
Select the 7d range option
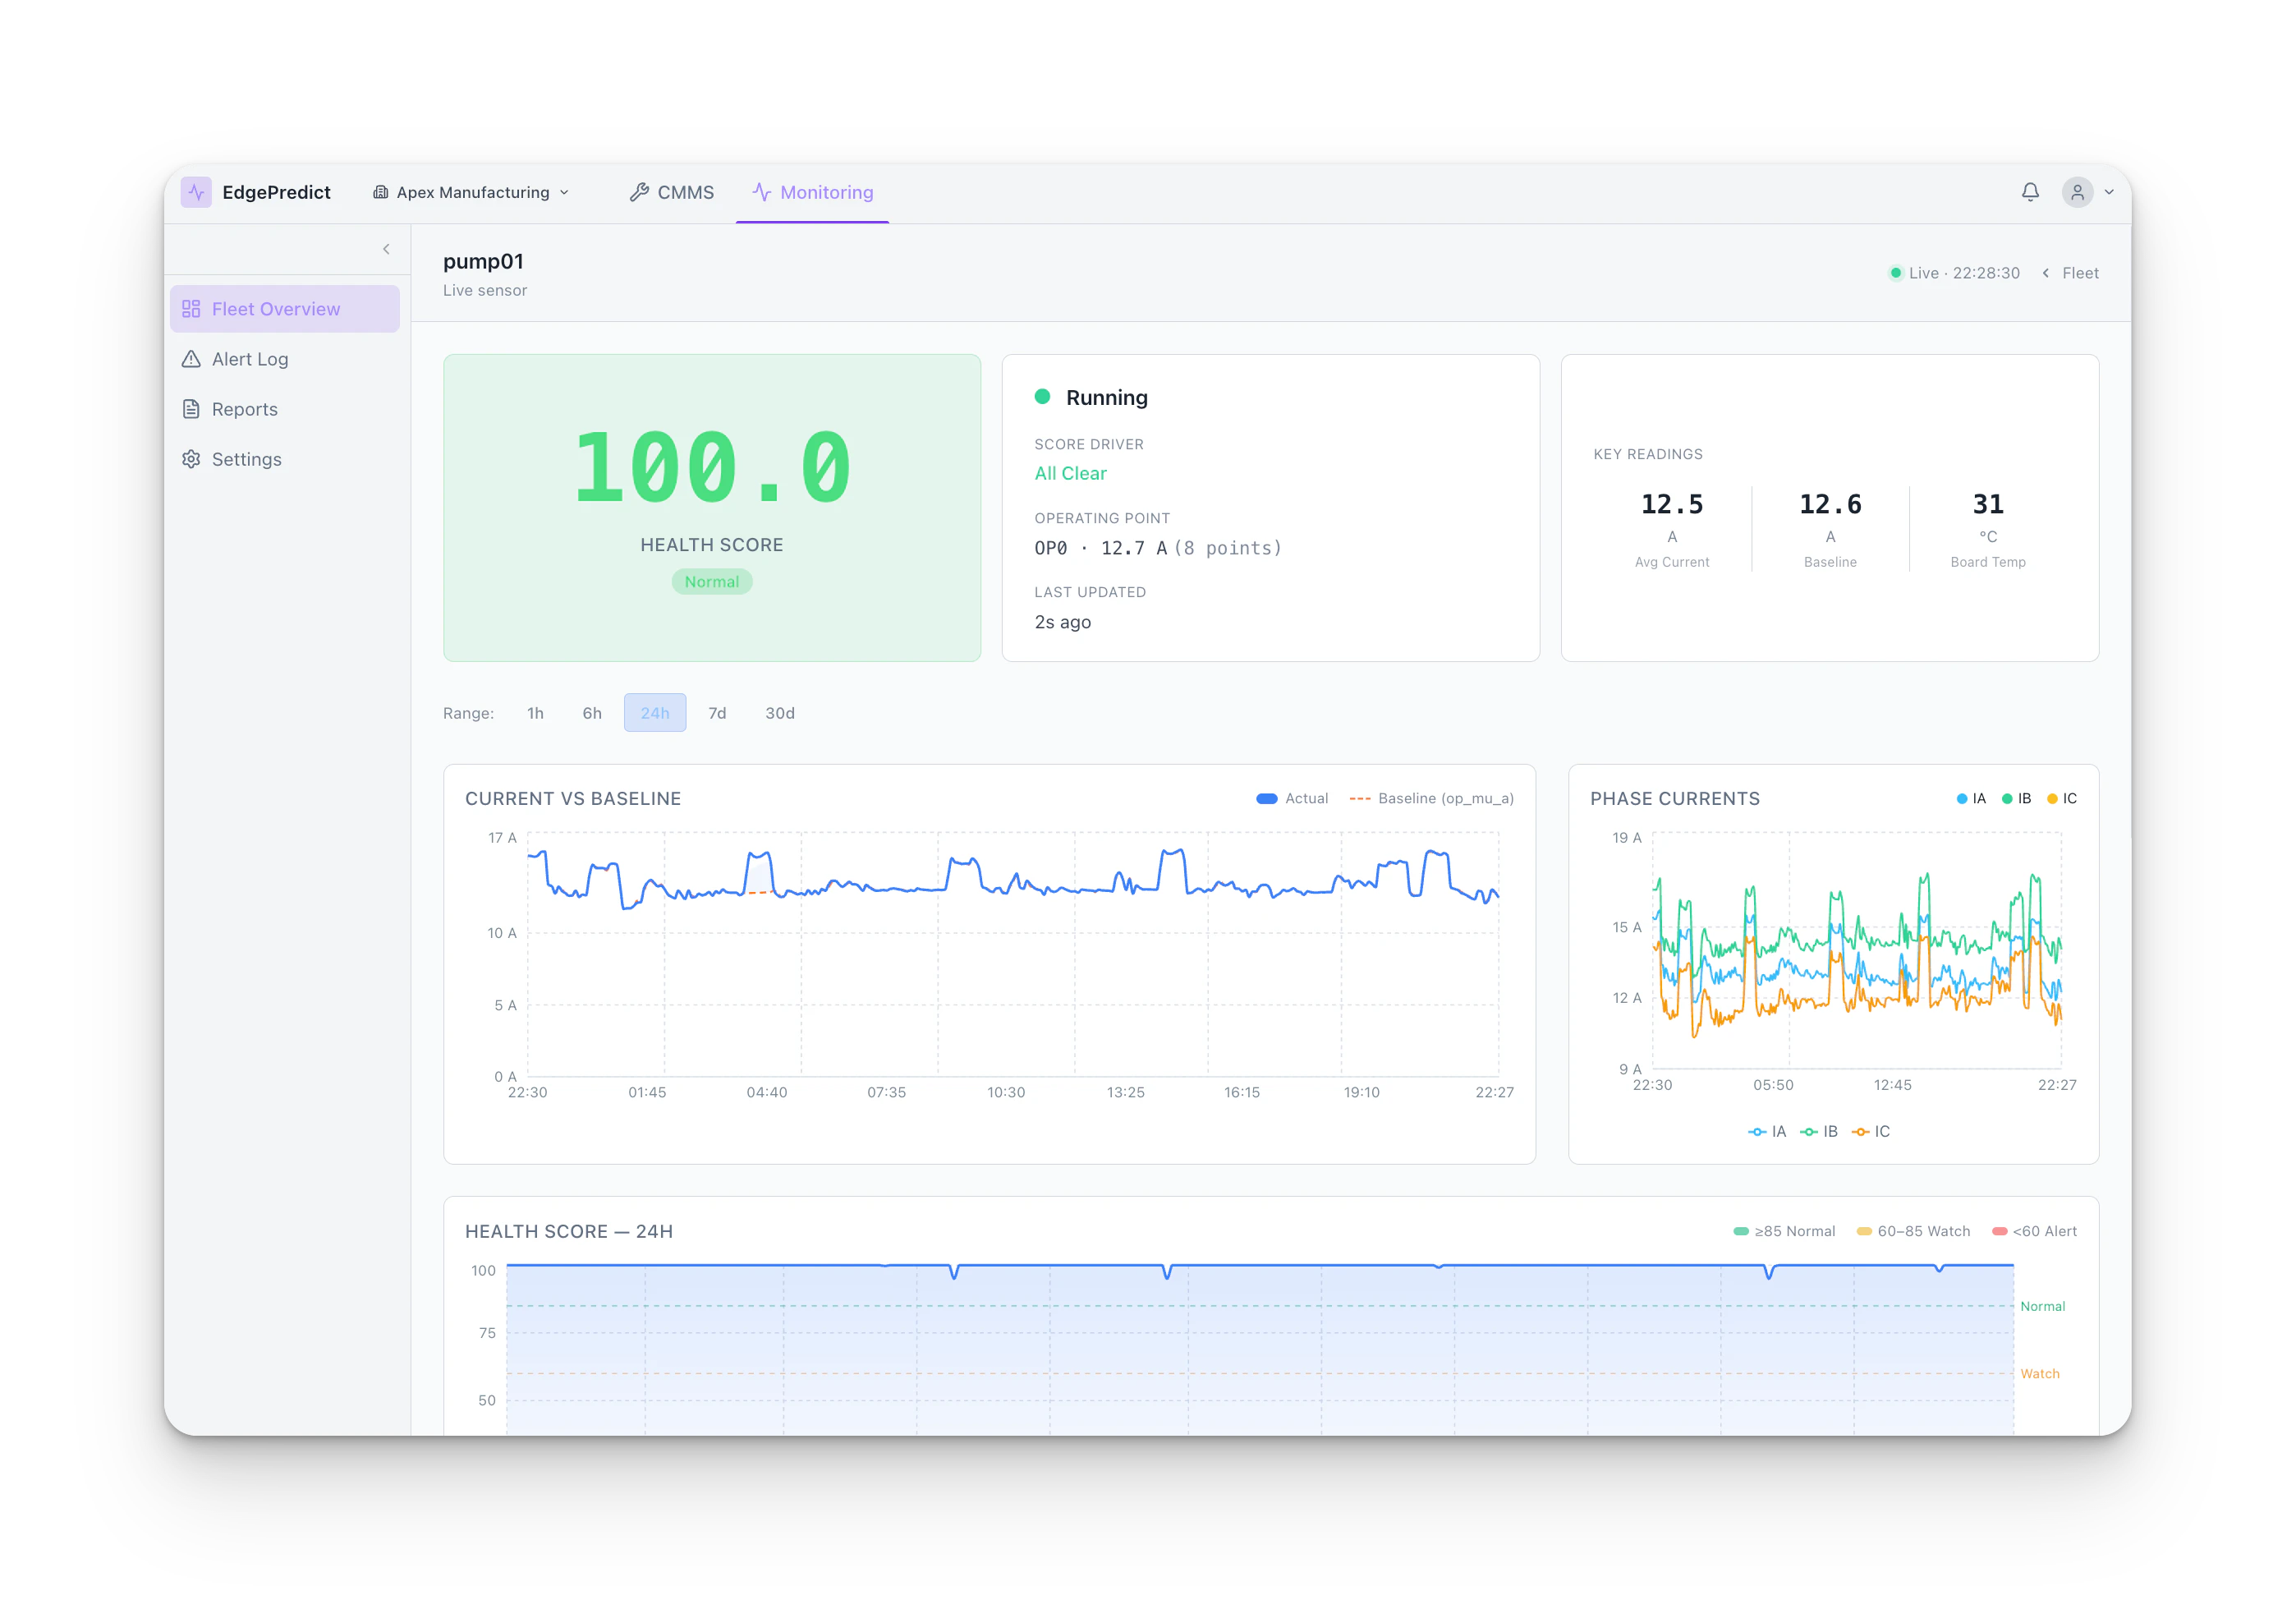click(717, 713)
